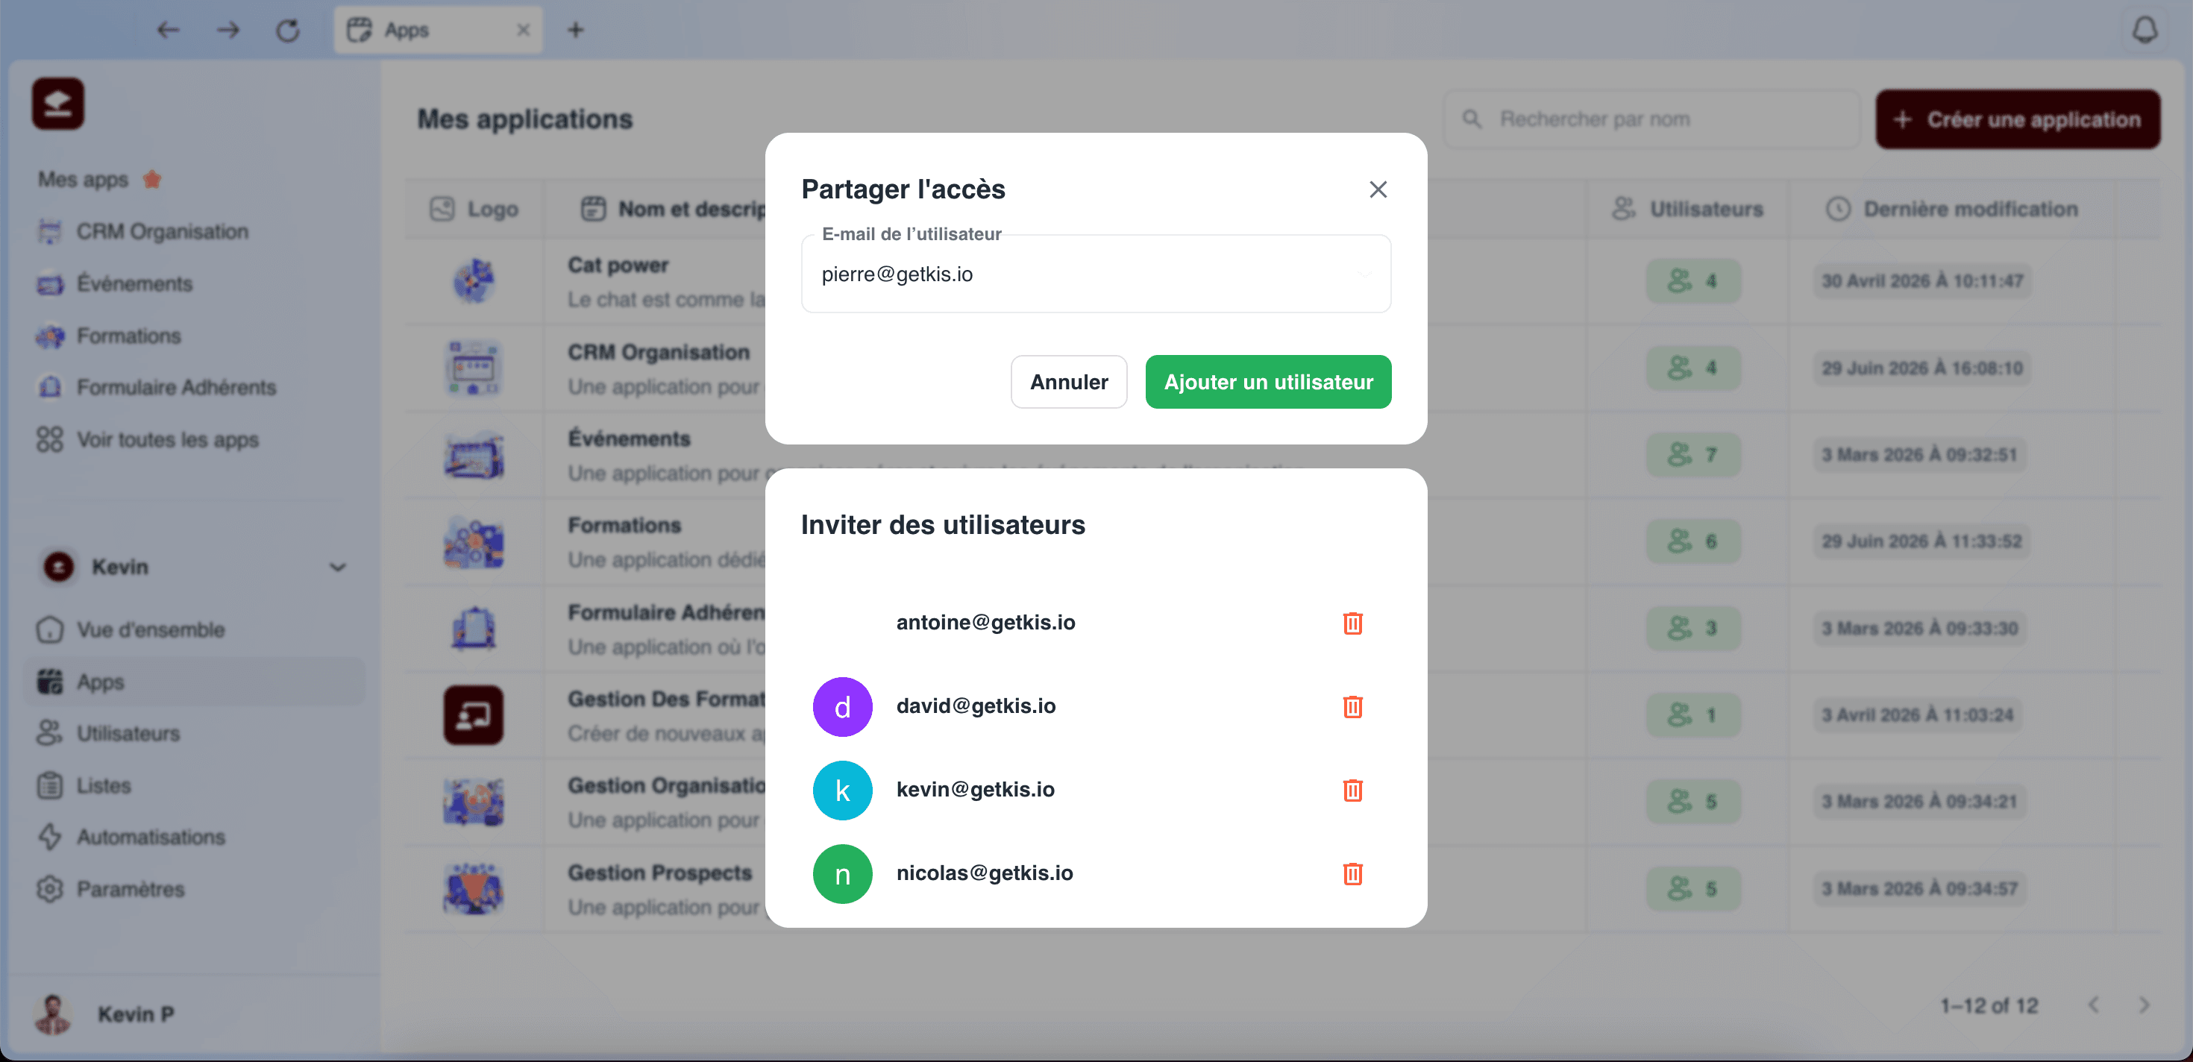Image resolution: width=2193 pixels, height=1062 pixels.
Task: Open Paramètres in sidebar
Action: pyautogui.click(x=110, y=889)
